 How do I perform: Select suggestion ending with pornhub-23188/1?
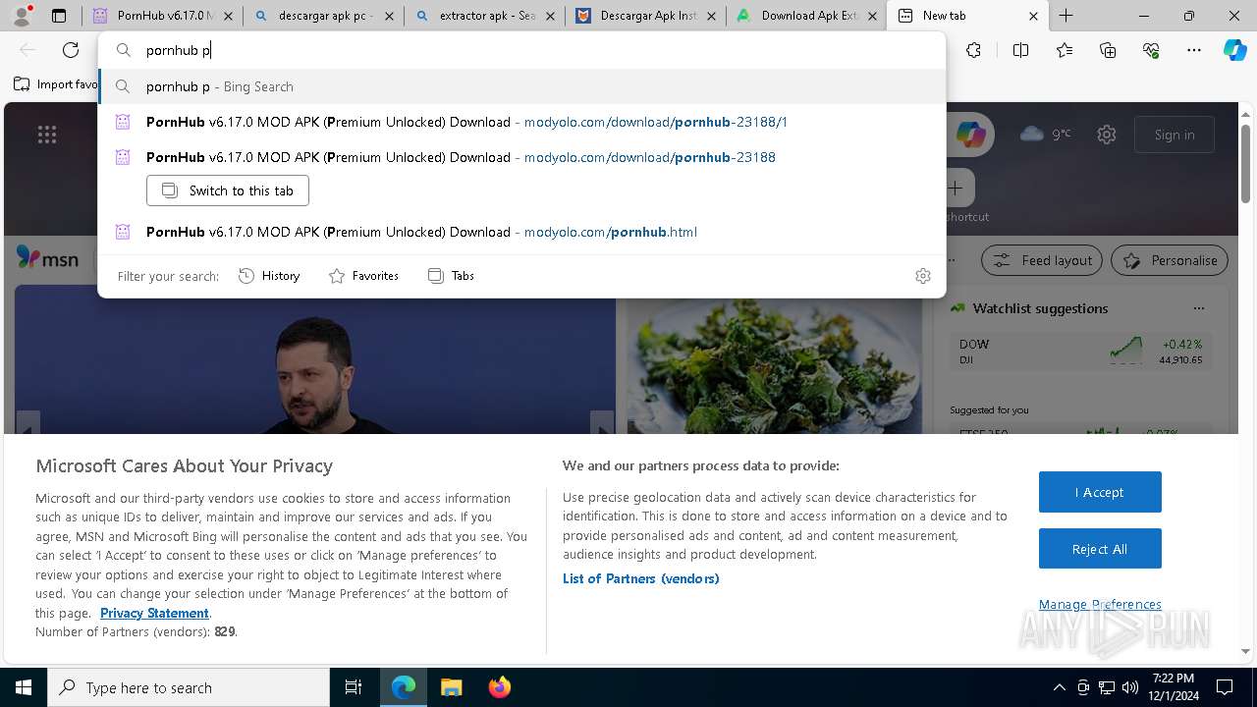521,122
